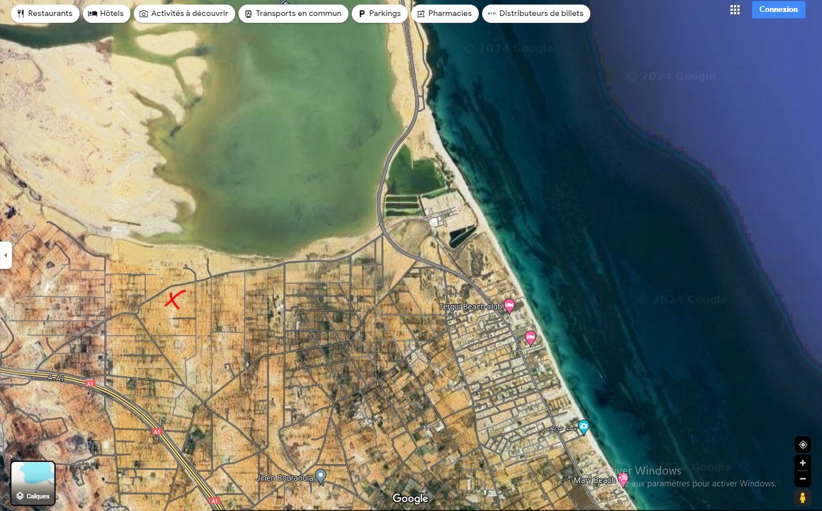Switch map type with Calques thumbnail
Viewport: 822px width, 511px height.
(33, 484)
